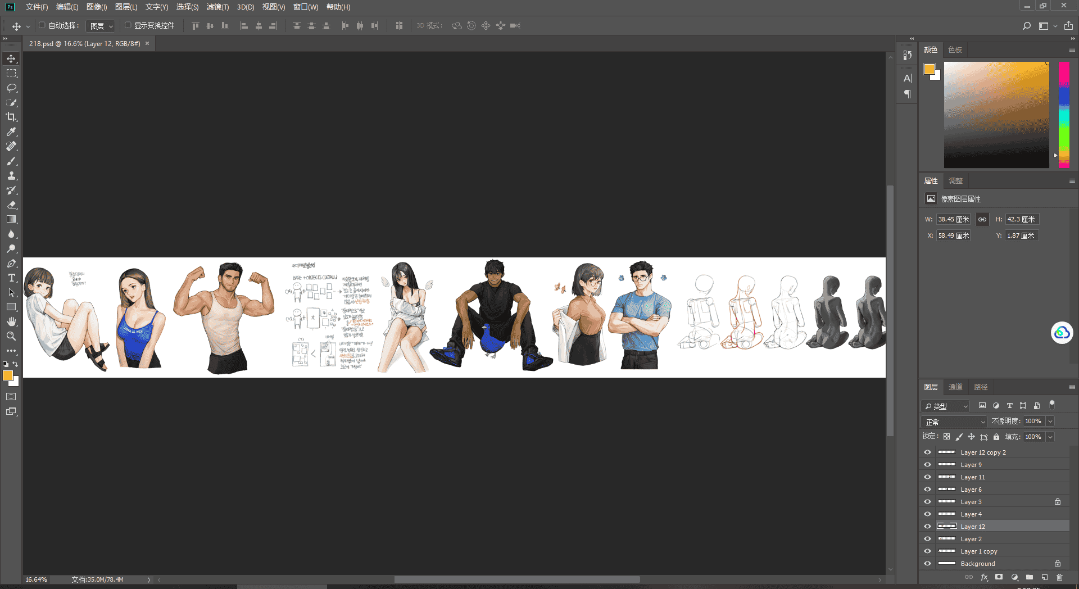Image resolution: width=1079 pixels, height=589 pixels.
Task: Select the Zoom tool
Action: (11, 336)
